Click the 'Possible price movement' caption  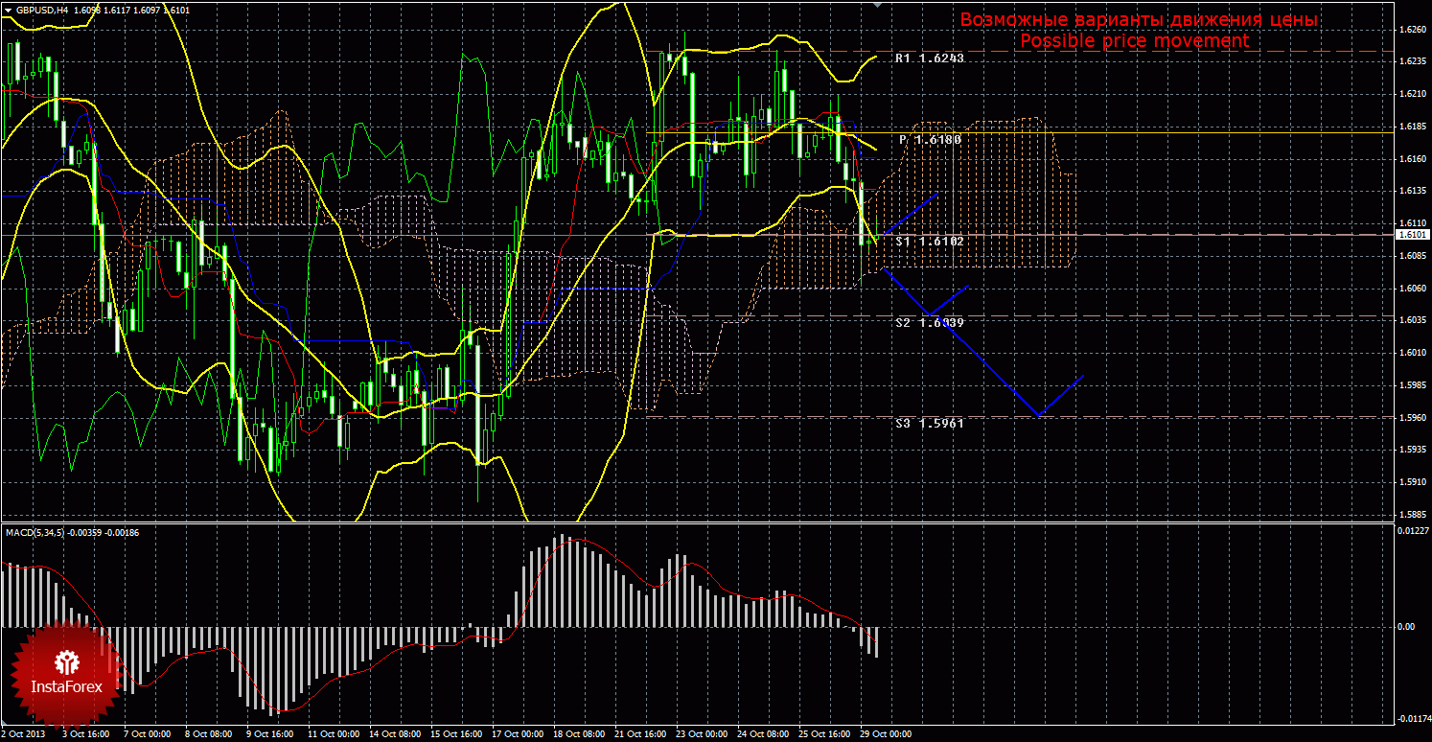tap(1134, 41)
